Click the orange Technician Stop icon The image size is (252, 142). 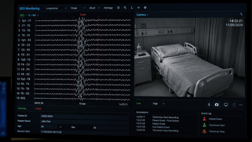coord(204,131)
